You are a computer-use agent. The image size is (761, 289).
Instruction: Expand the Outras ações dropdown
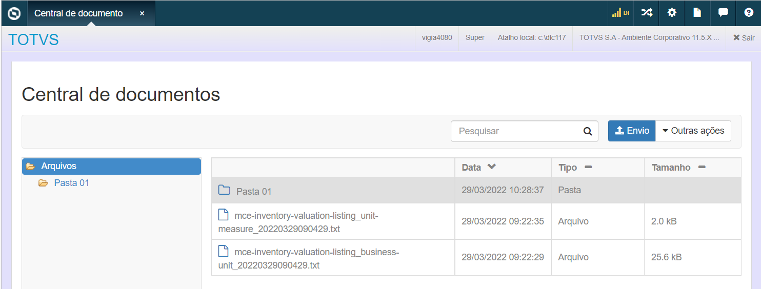[693, 131]
